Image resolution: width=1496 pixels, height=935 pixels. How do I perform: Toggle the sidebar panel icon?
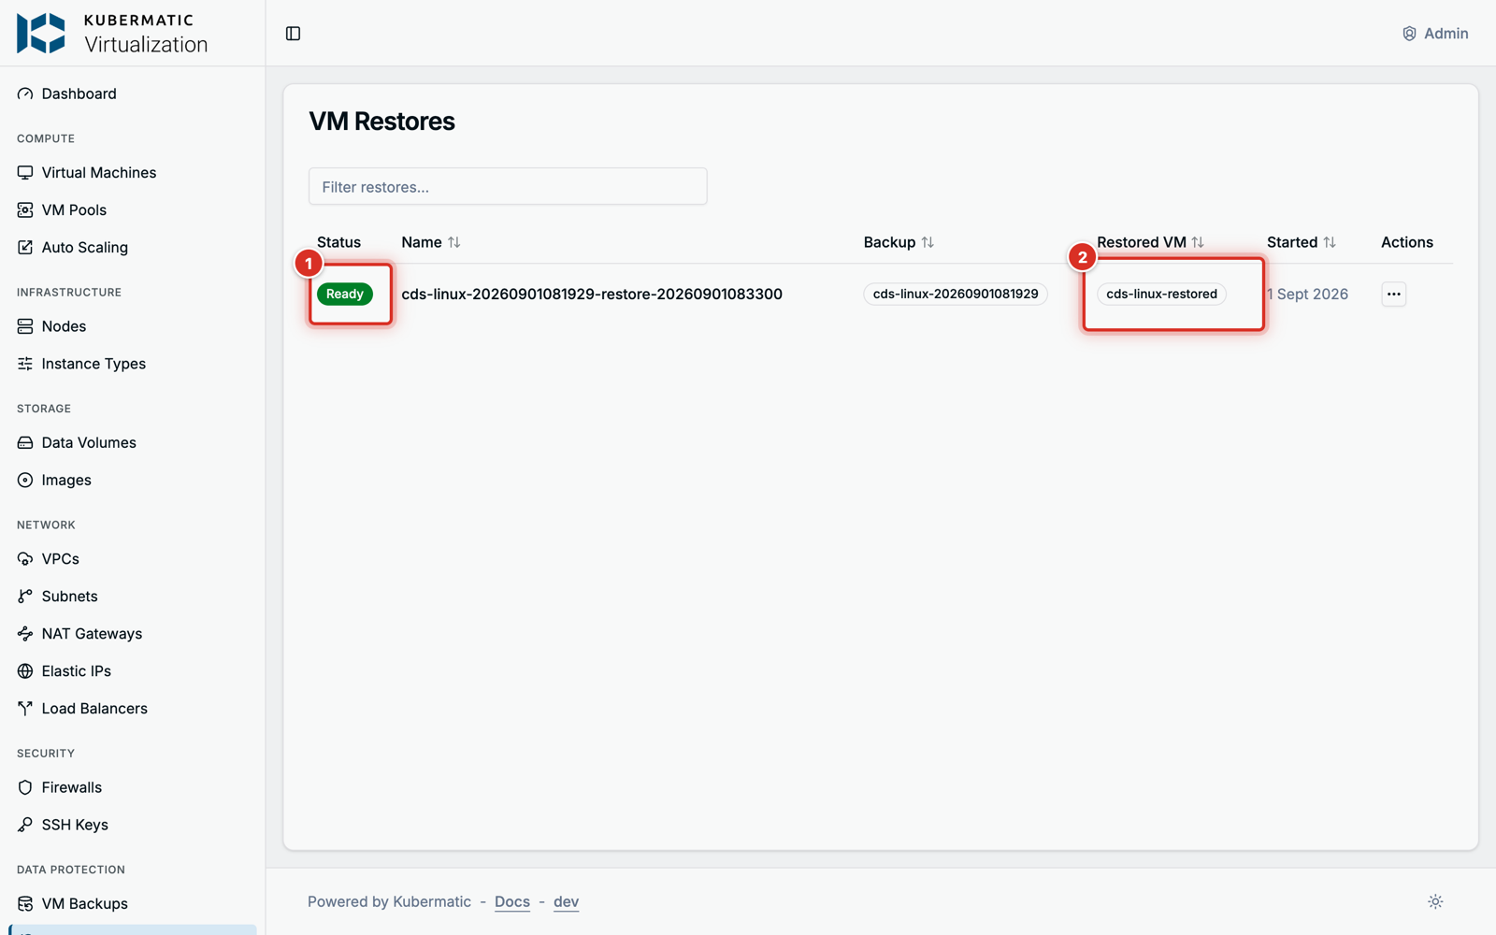click(293, 34)
